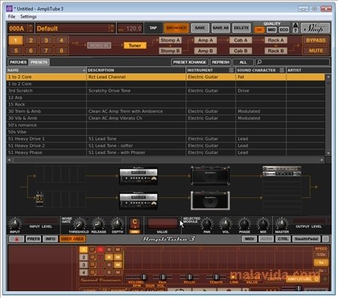Click the horizontal scroll right arrow
This screenshot has height=298, width=338.
click(x=322, y=160)
